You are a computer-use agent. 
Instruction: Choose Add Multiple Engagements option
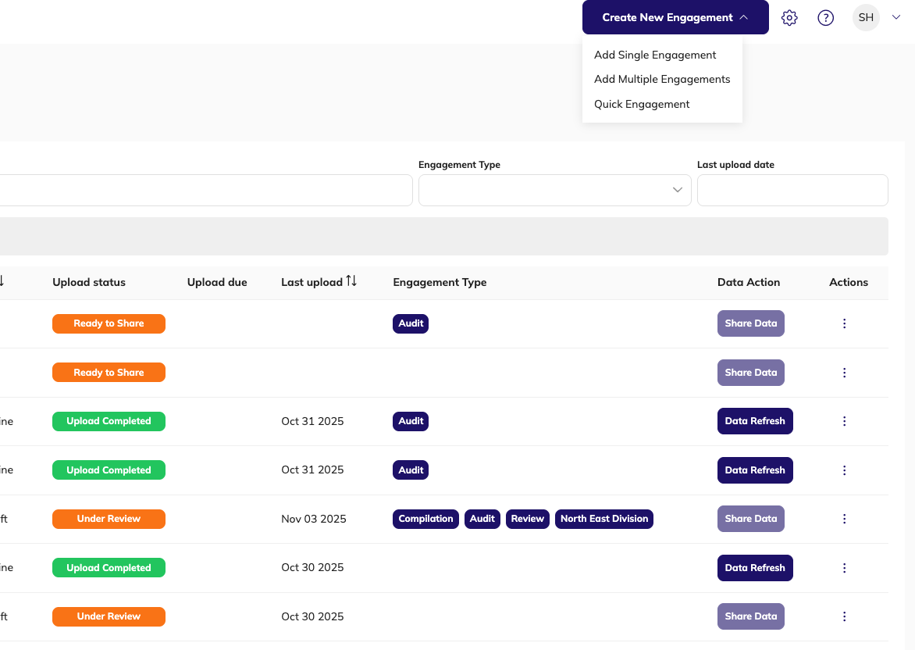[x=662, y=79]
